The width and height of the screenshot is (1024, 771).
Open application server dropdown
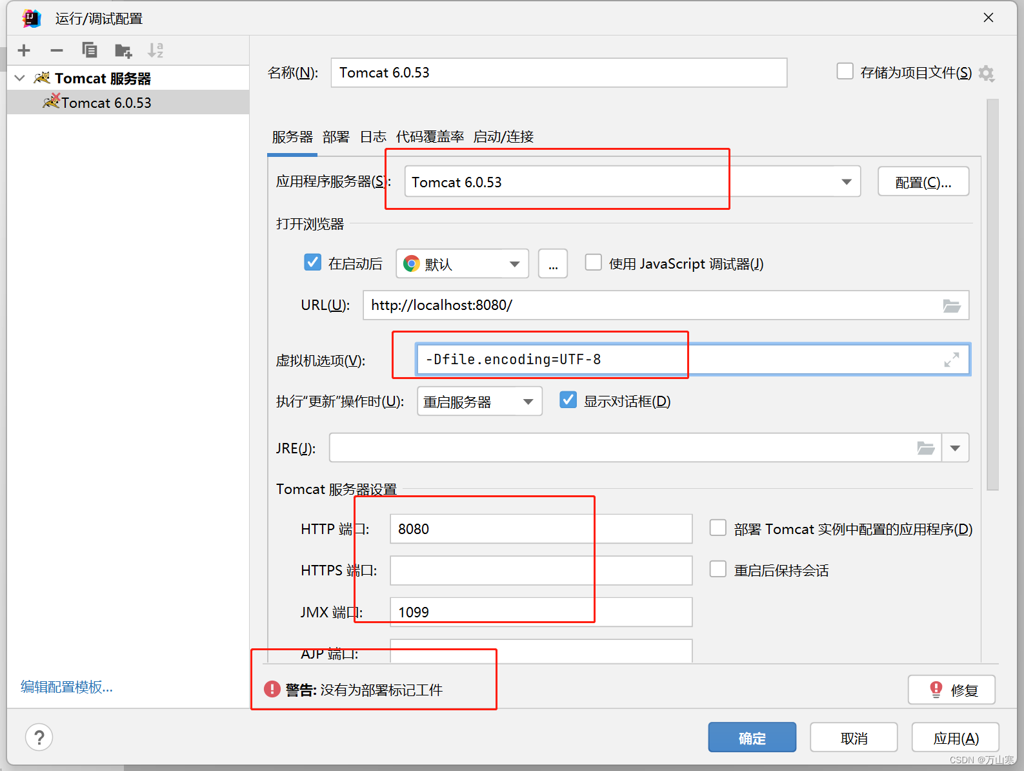click(847, 182)
